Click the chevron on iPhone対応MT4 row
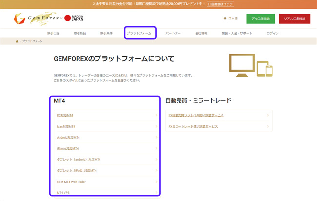The image size is (317, 201). [156, 148]
